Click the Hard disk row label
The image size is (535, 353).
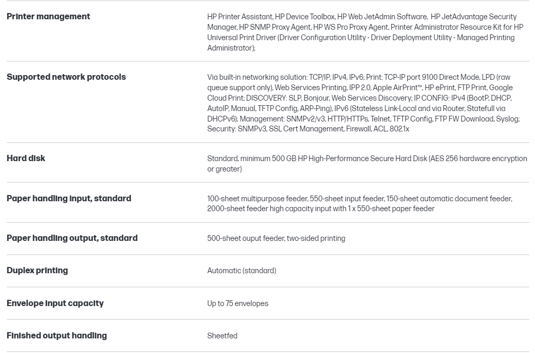pyautogui.click(x=26, y=159)
